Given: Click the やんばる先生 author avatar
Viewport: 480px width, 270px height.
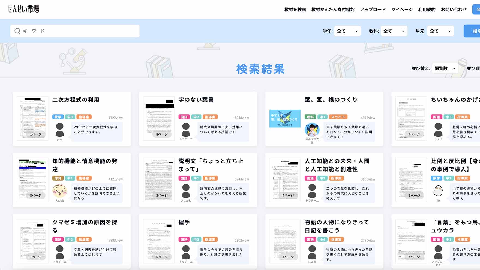Looking at the screenshot, I should (312, 130).
